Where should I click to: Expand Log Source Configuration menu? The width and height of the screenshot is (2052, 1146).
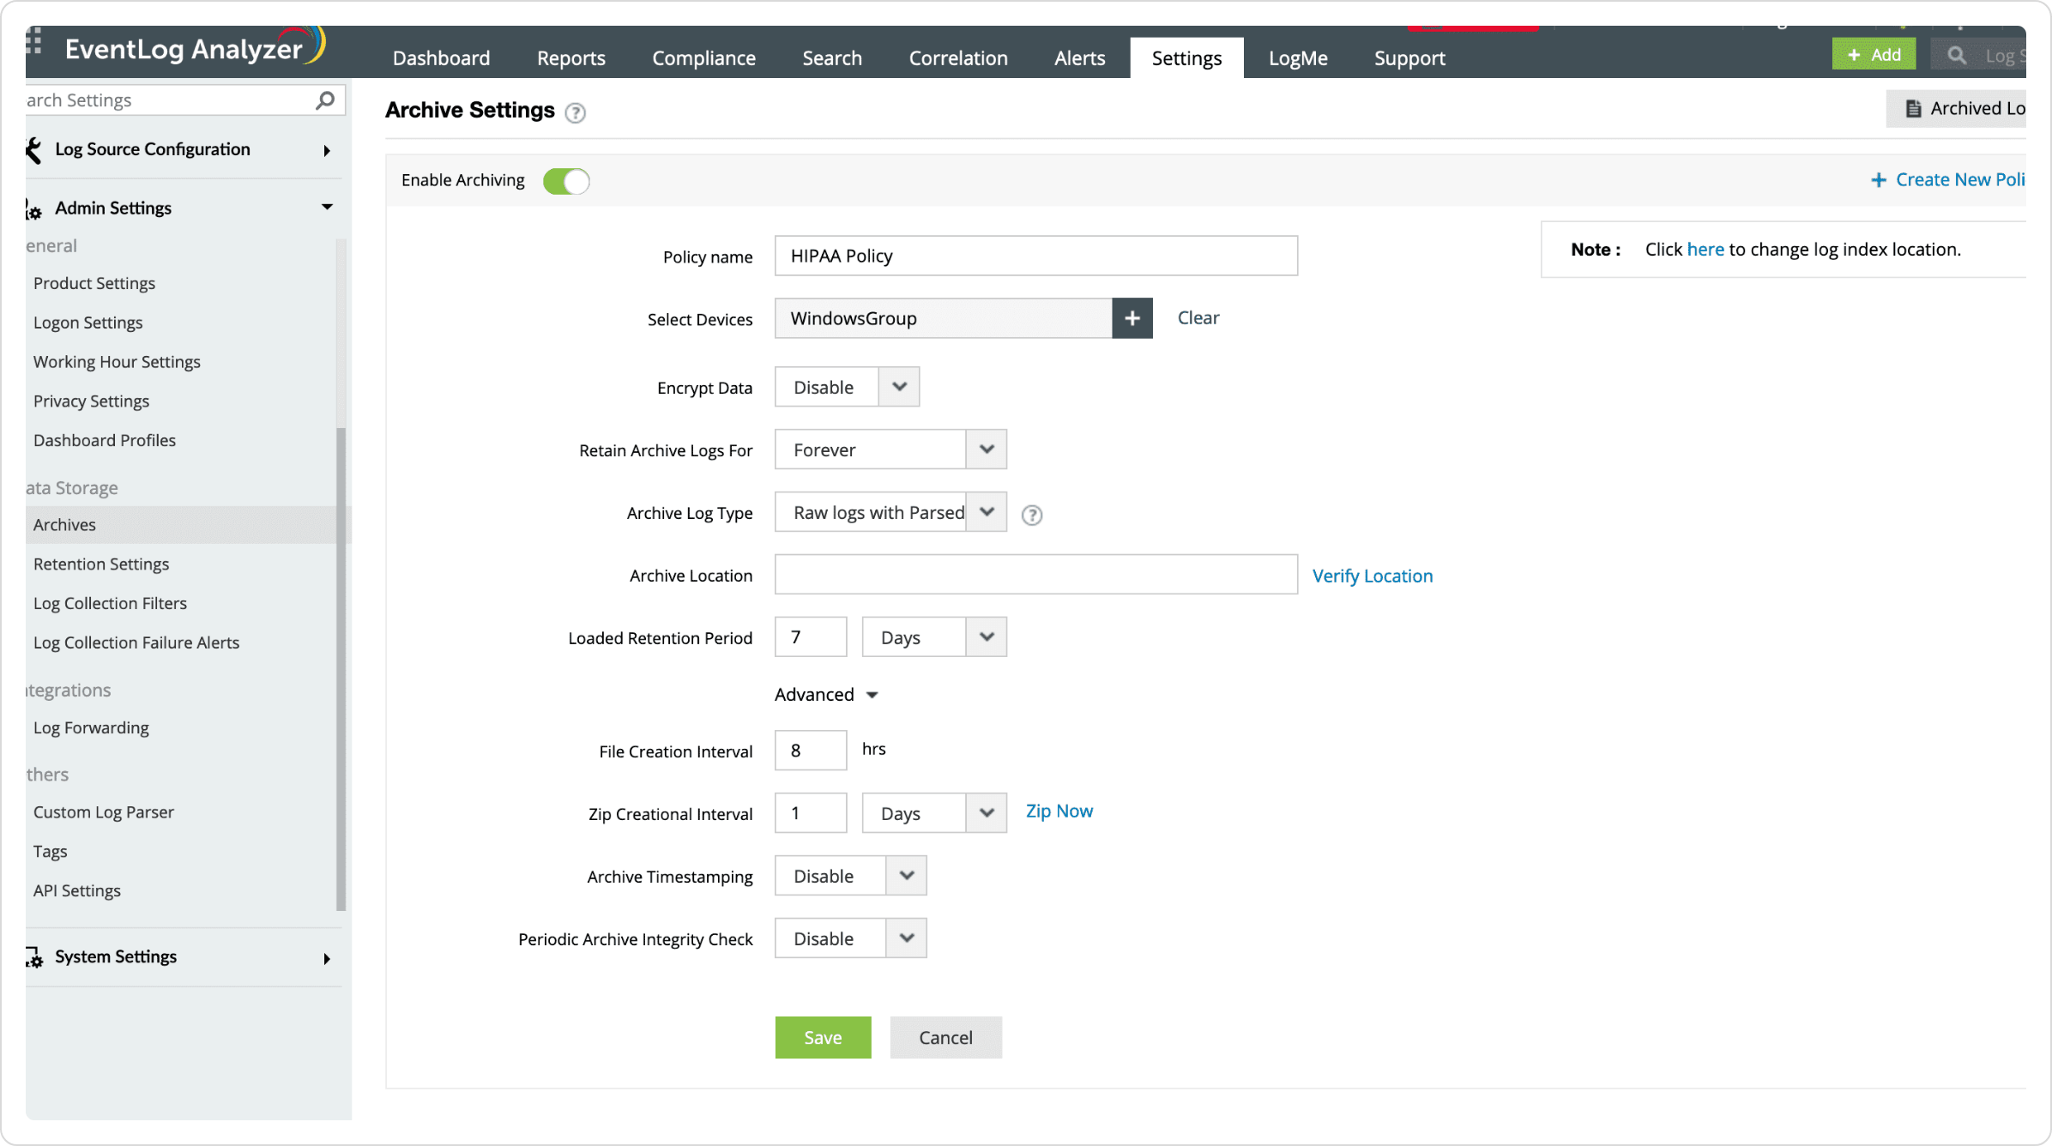tap(326, 150)
